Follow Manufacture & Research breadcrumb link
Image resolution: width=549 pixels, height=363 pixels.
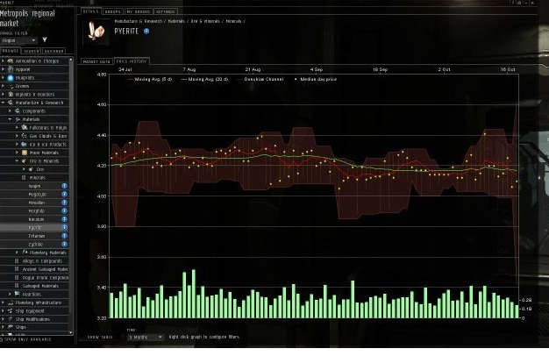[139, 21]
